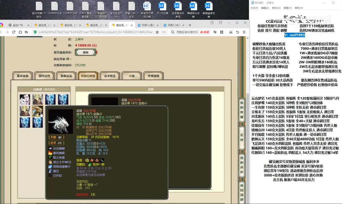Click the 取之有道 skill icon

50,158
